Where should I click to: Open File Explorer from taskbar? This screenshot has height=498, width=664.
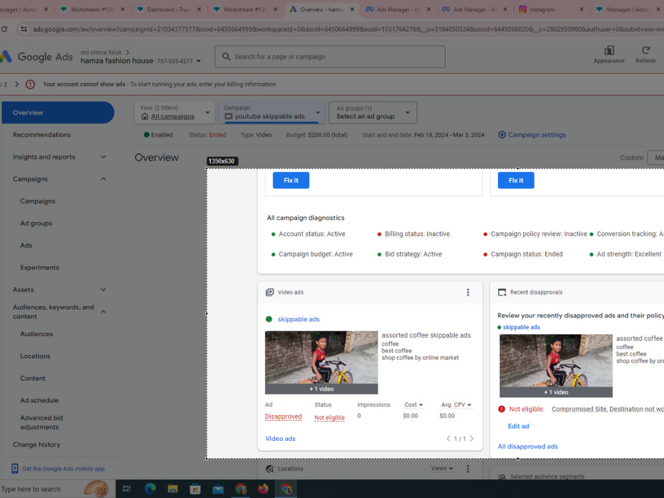point(173,489)
